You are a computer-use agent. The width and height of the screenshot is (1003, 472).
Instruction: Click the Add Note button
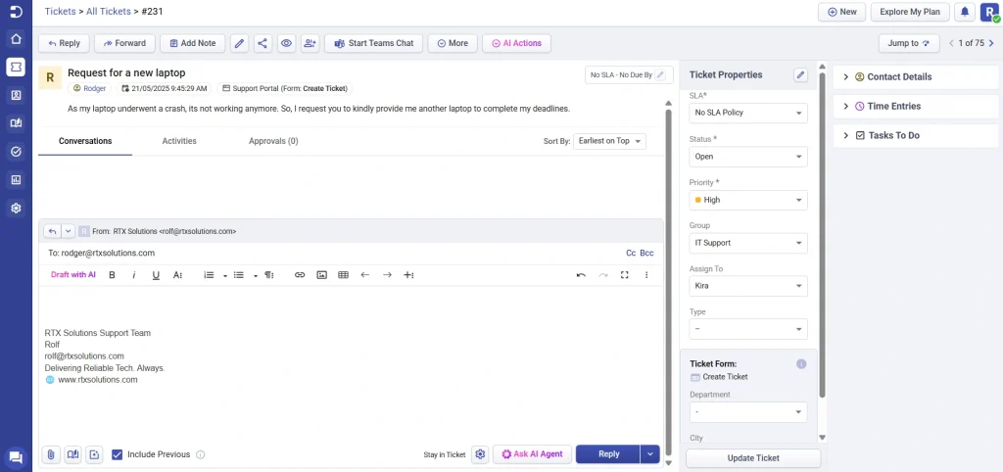click(x=192, y=43)
